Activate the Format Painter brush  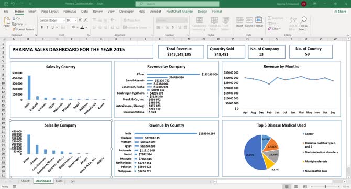point(23,29)
